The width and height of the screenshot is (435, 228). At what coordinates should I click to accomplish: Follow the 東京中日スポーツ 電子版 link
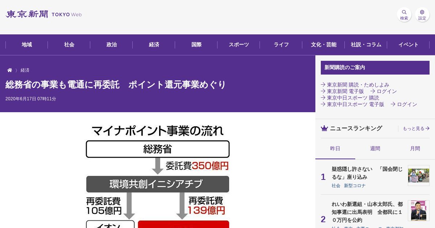(352, 104)
